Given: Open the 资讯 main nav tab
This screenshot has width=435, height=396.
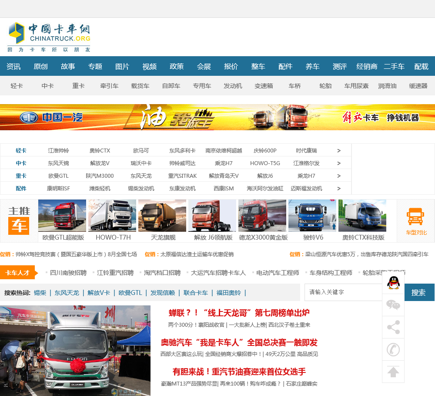Looking at the screenshot, I should click(13, 66).
